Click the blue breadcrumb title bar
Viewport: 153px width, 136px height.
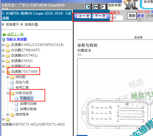tap(37, 16)
